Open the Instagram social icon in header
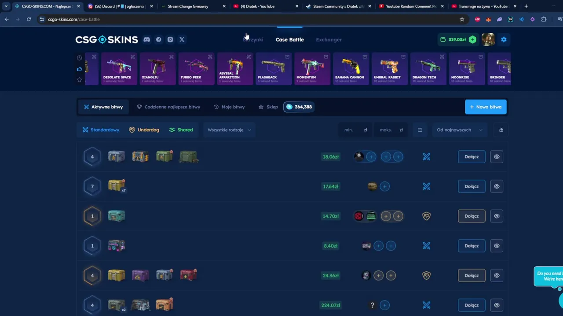Screen dimensions: 563x316 click(170, 39)
